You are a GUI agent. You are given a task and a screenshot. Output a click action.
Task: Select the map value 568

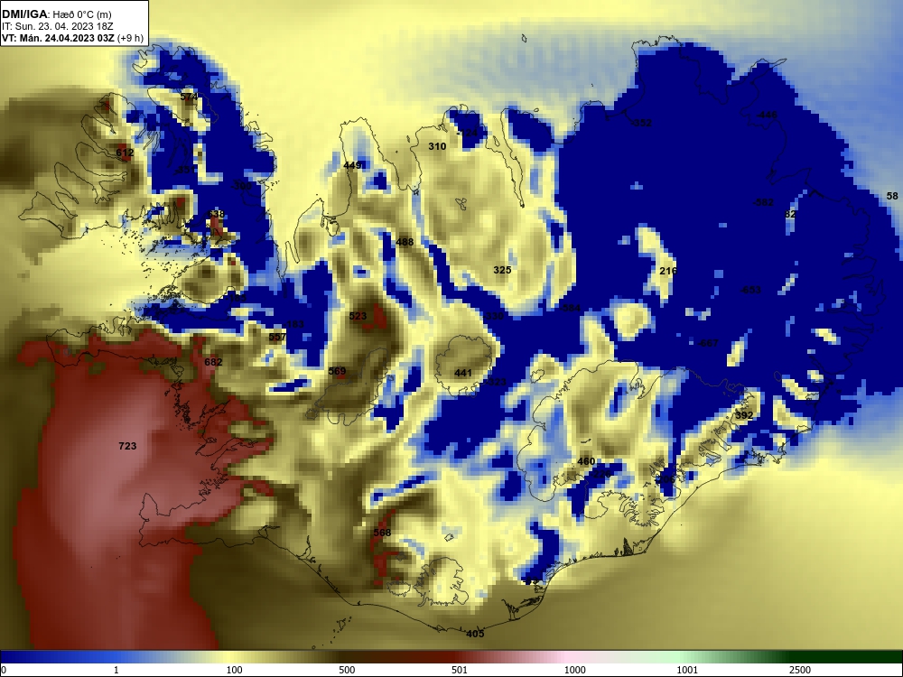pos(382,533)
